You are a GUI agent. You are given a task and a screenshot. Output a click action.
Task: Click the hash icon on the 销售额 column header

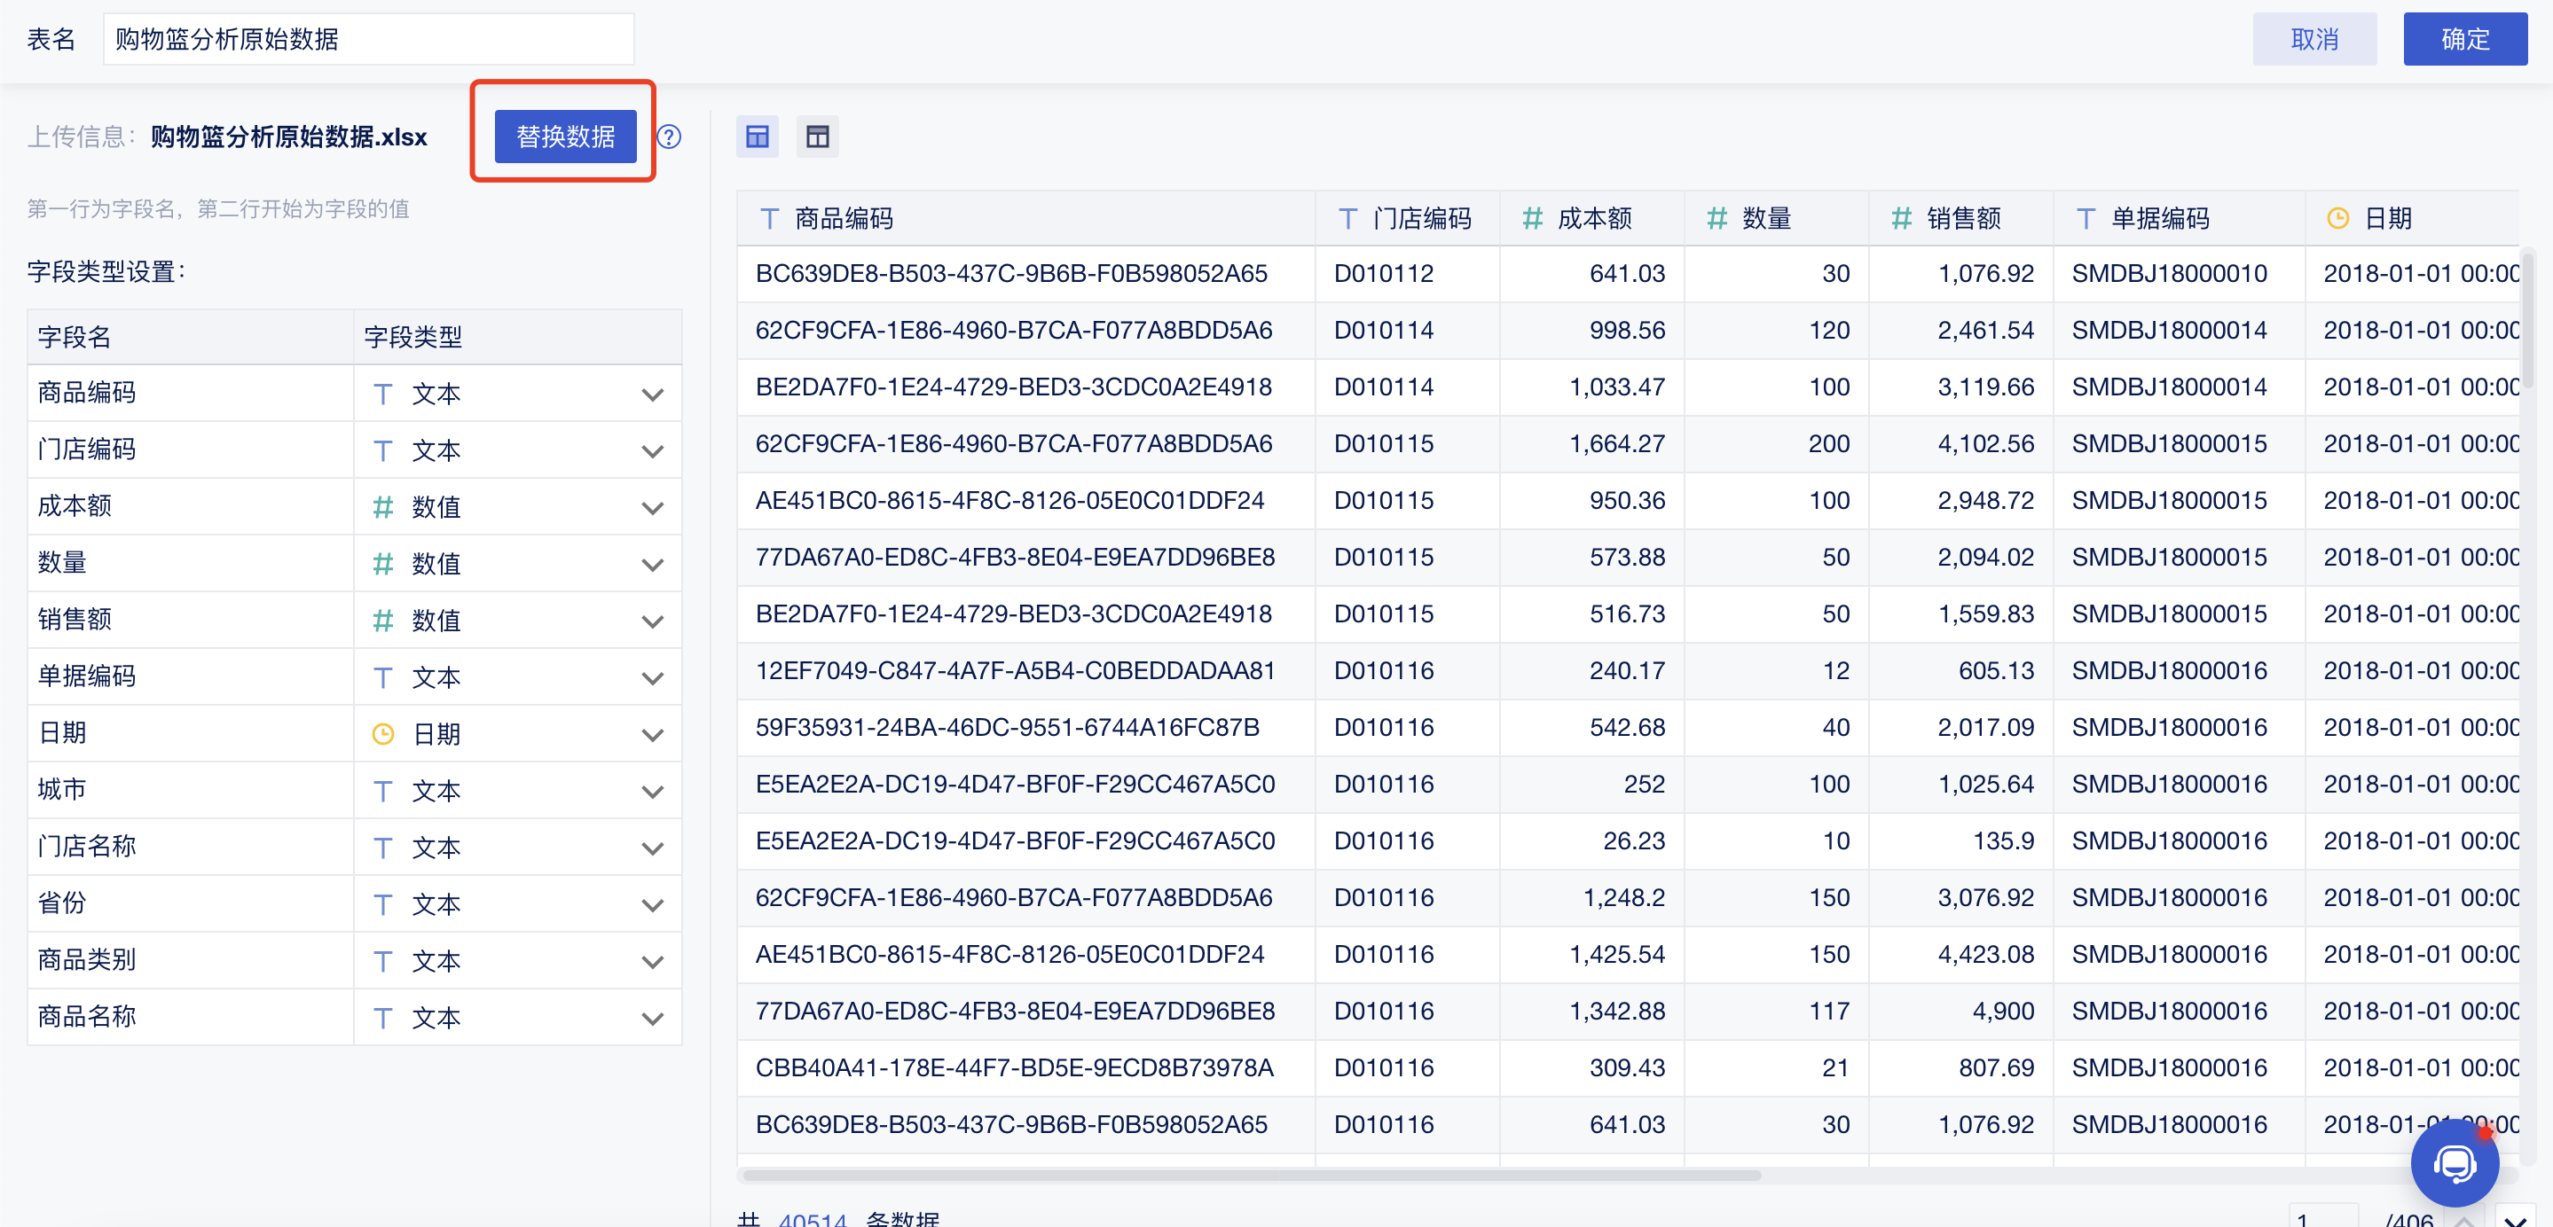[x=1901, y=219]
